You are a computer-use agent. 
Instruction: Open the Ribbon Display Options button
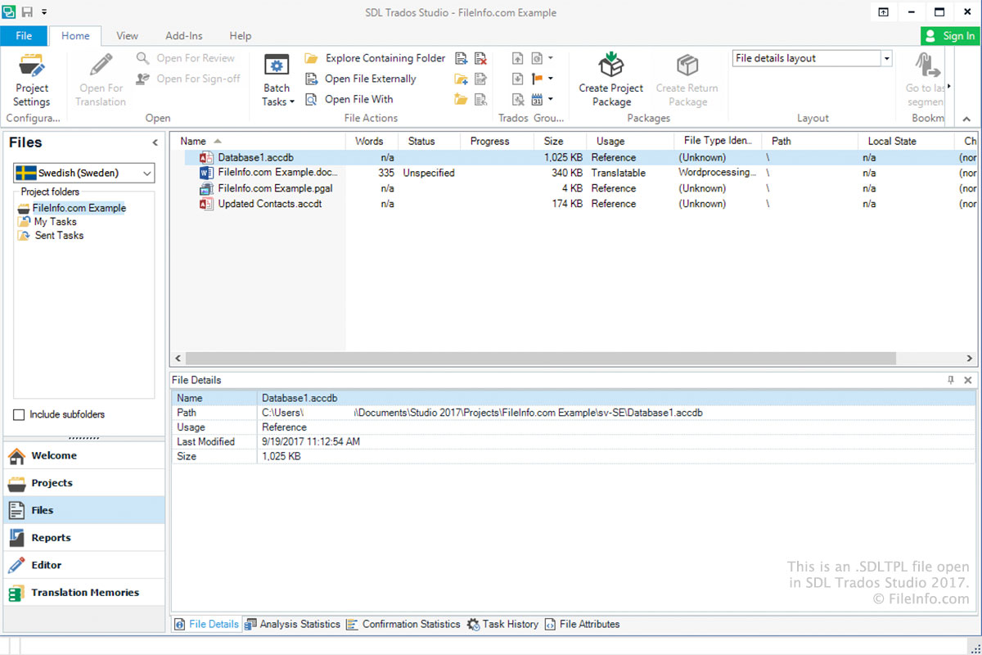[x=884, y=12]
